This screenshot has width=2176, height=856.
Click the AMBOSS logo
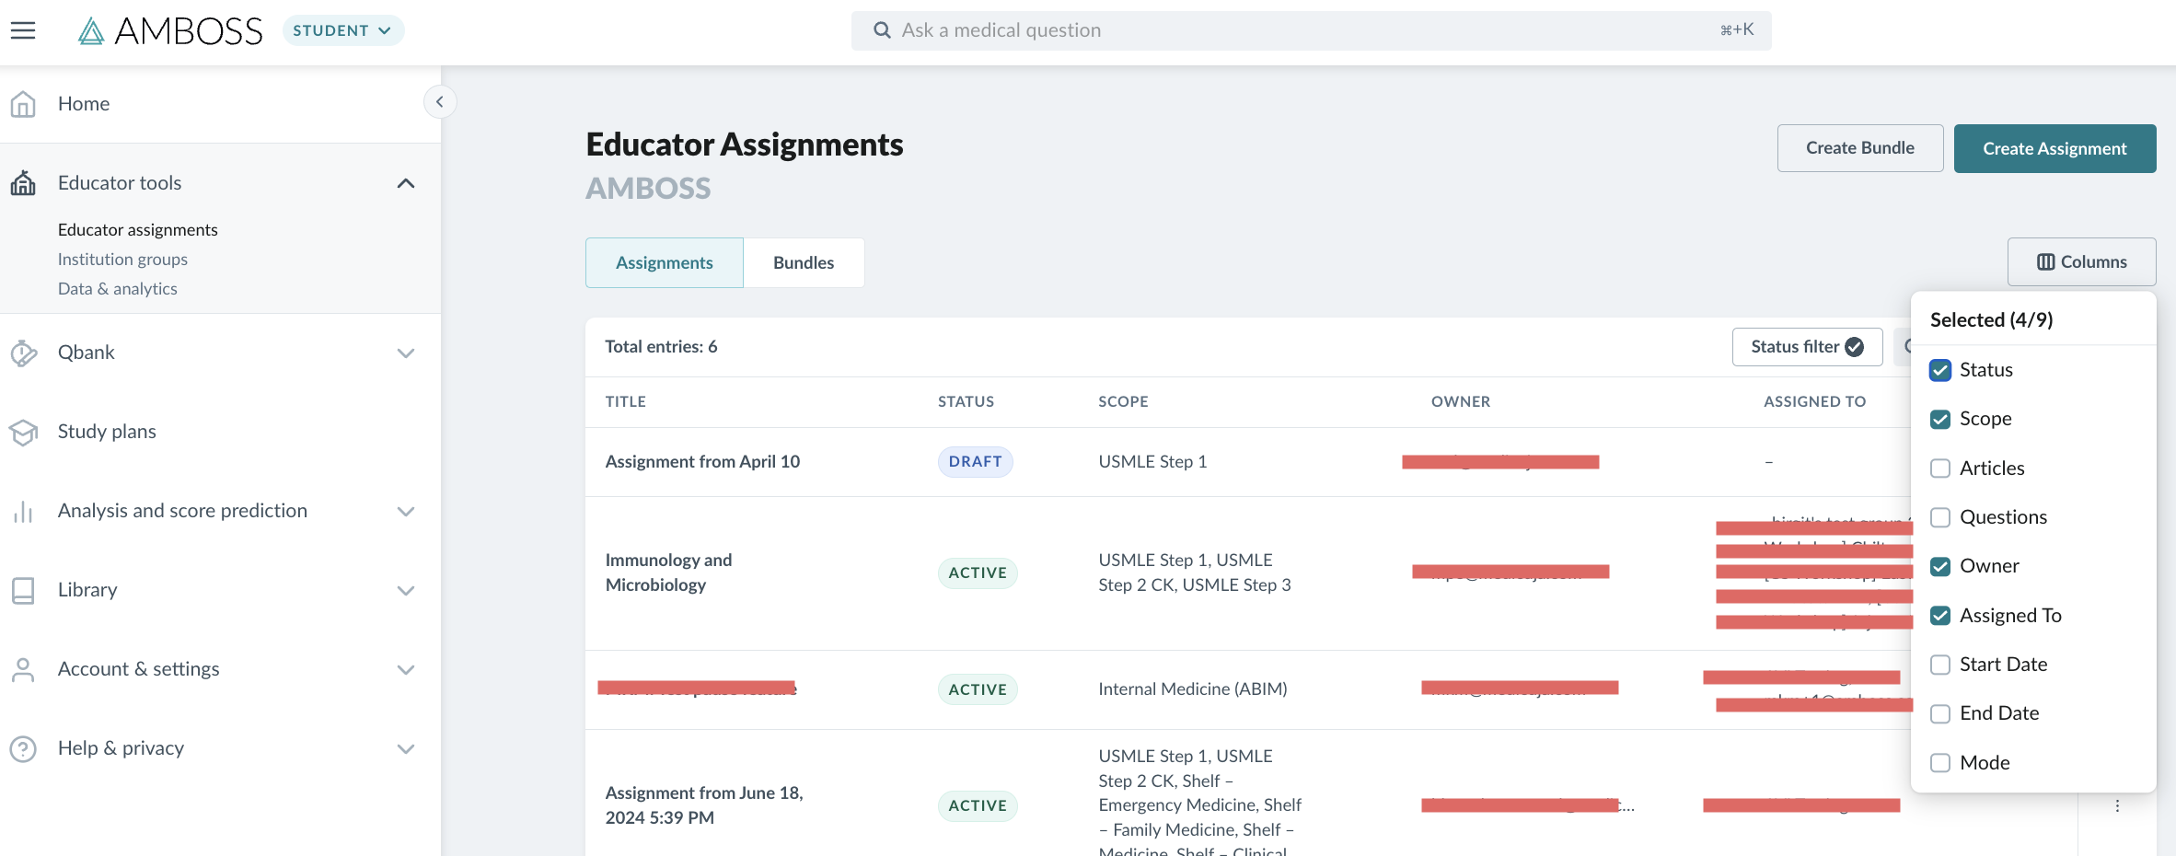pyautogui.click(x=171, y=31)
